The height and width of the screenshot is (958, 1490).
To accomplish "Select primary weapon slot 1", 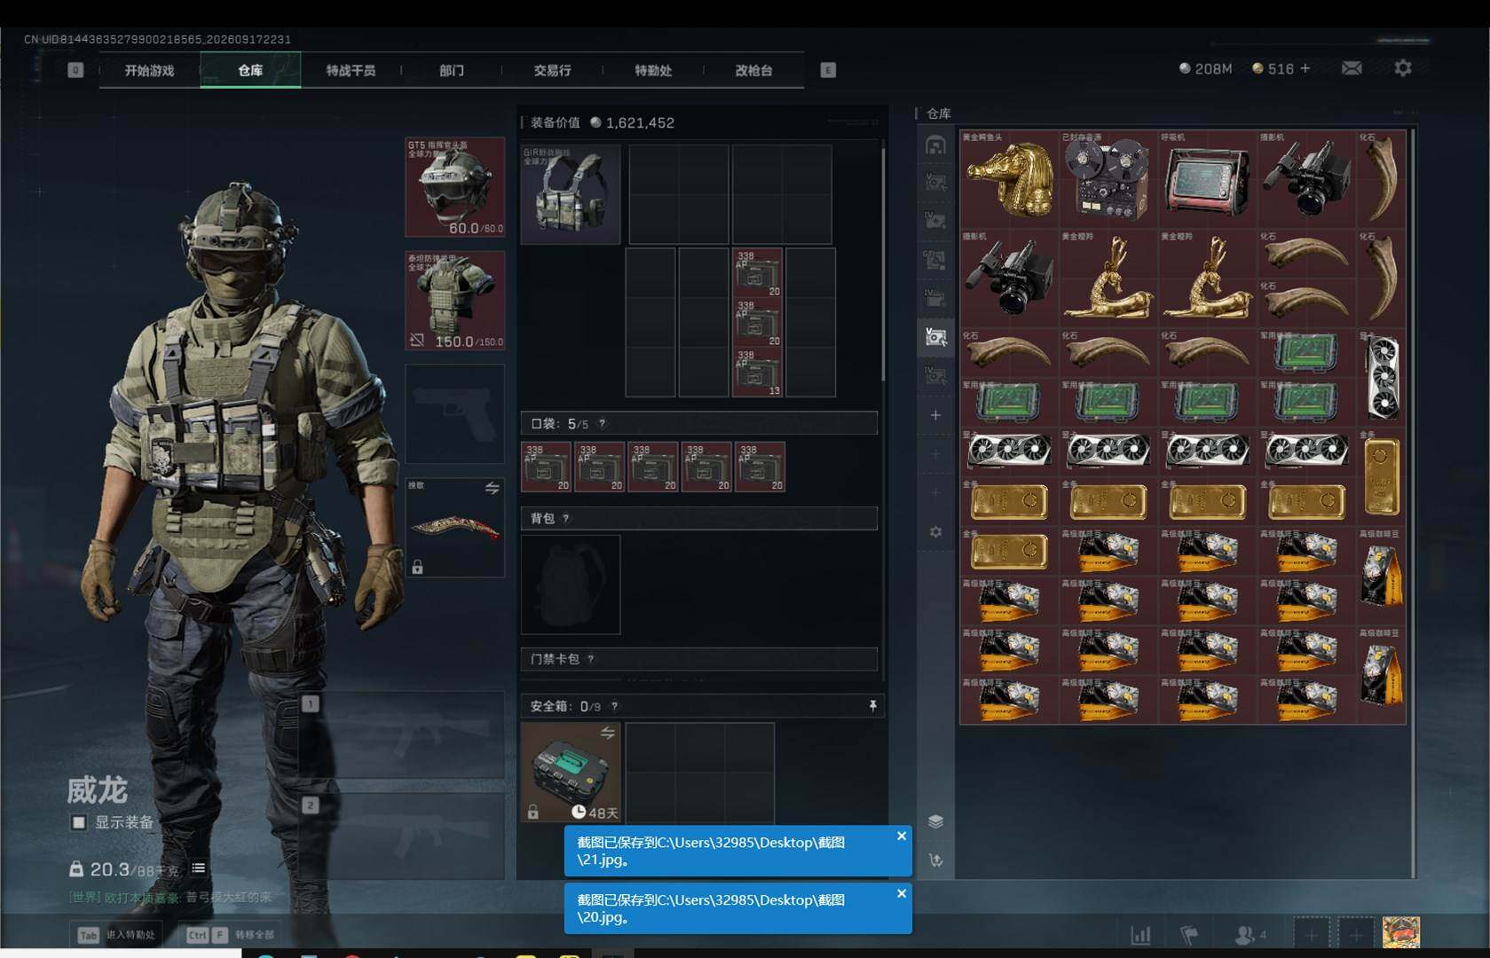I will [x=404, y=736].
